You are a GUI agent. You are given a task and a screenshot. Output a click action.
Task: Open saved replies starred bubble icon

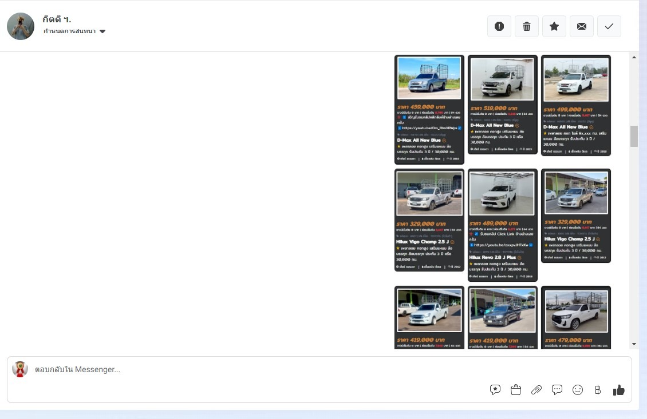pos(495,390)
